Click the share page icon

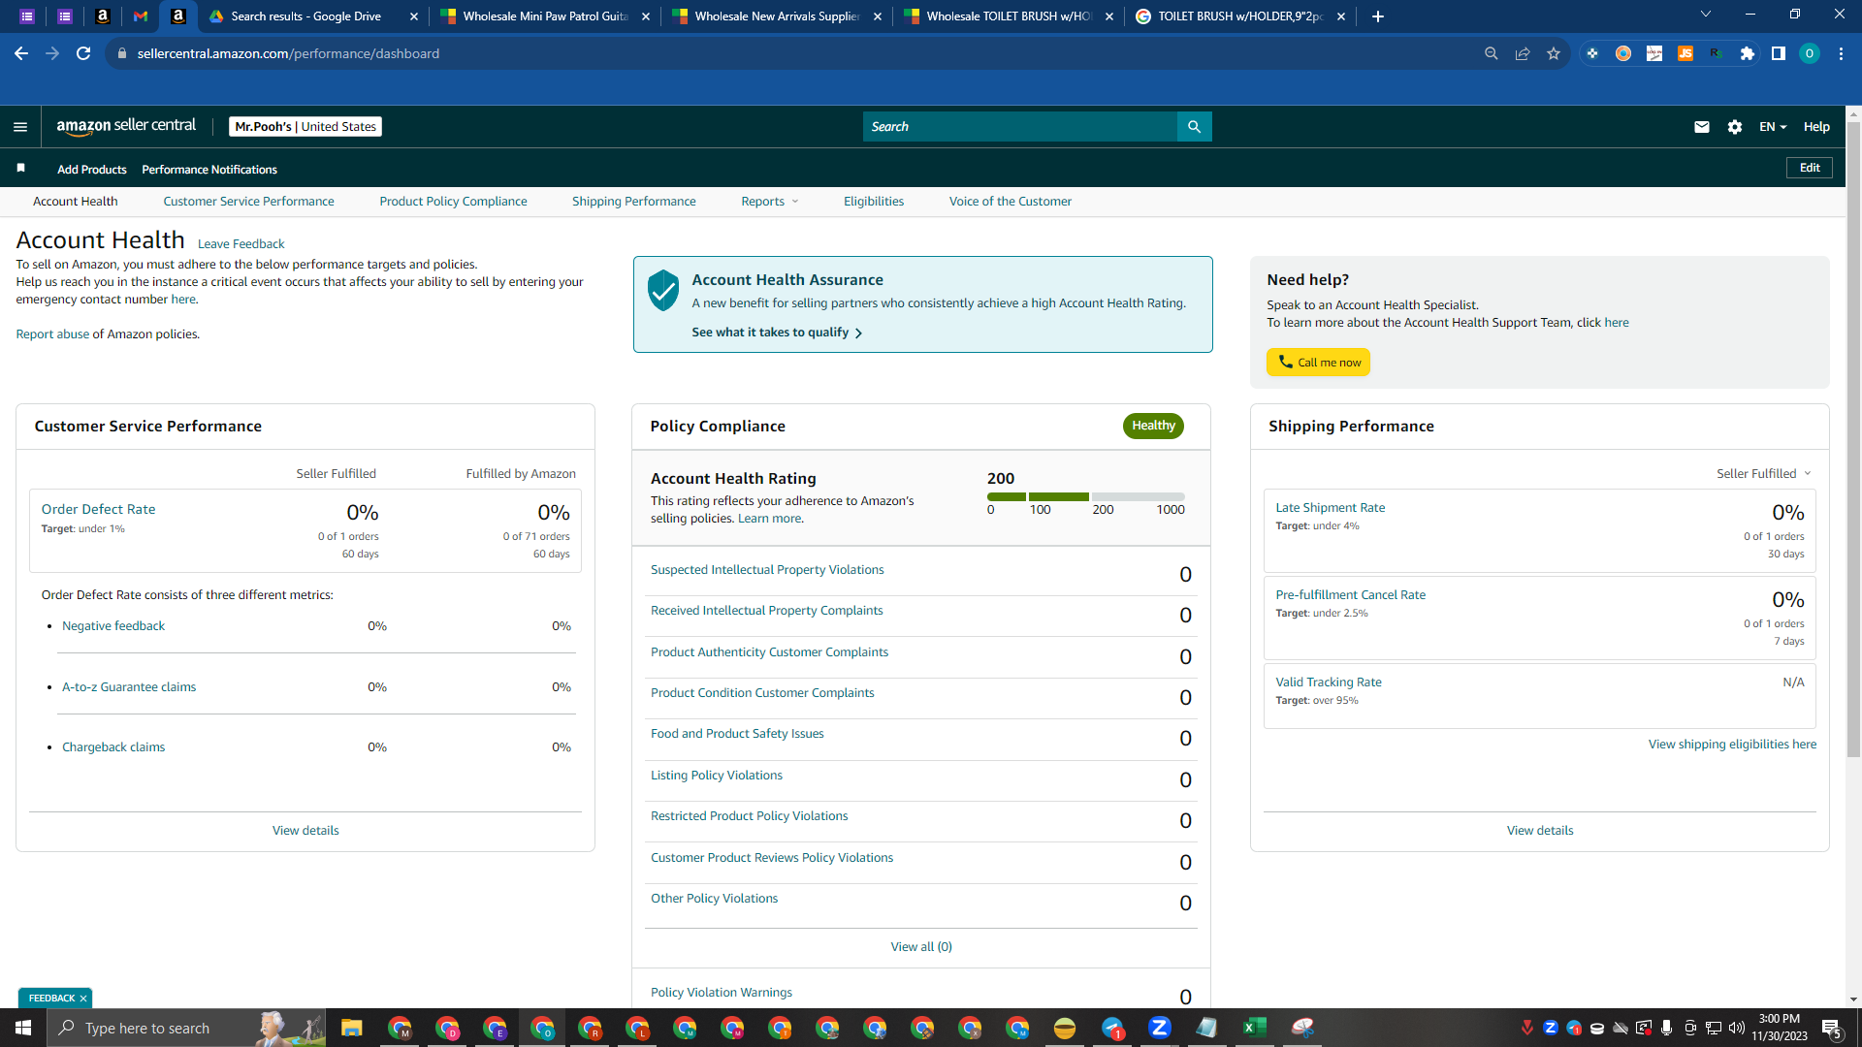click(x=1523, y=53)
